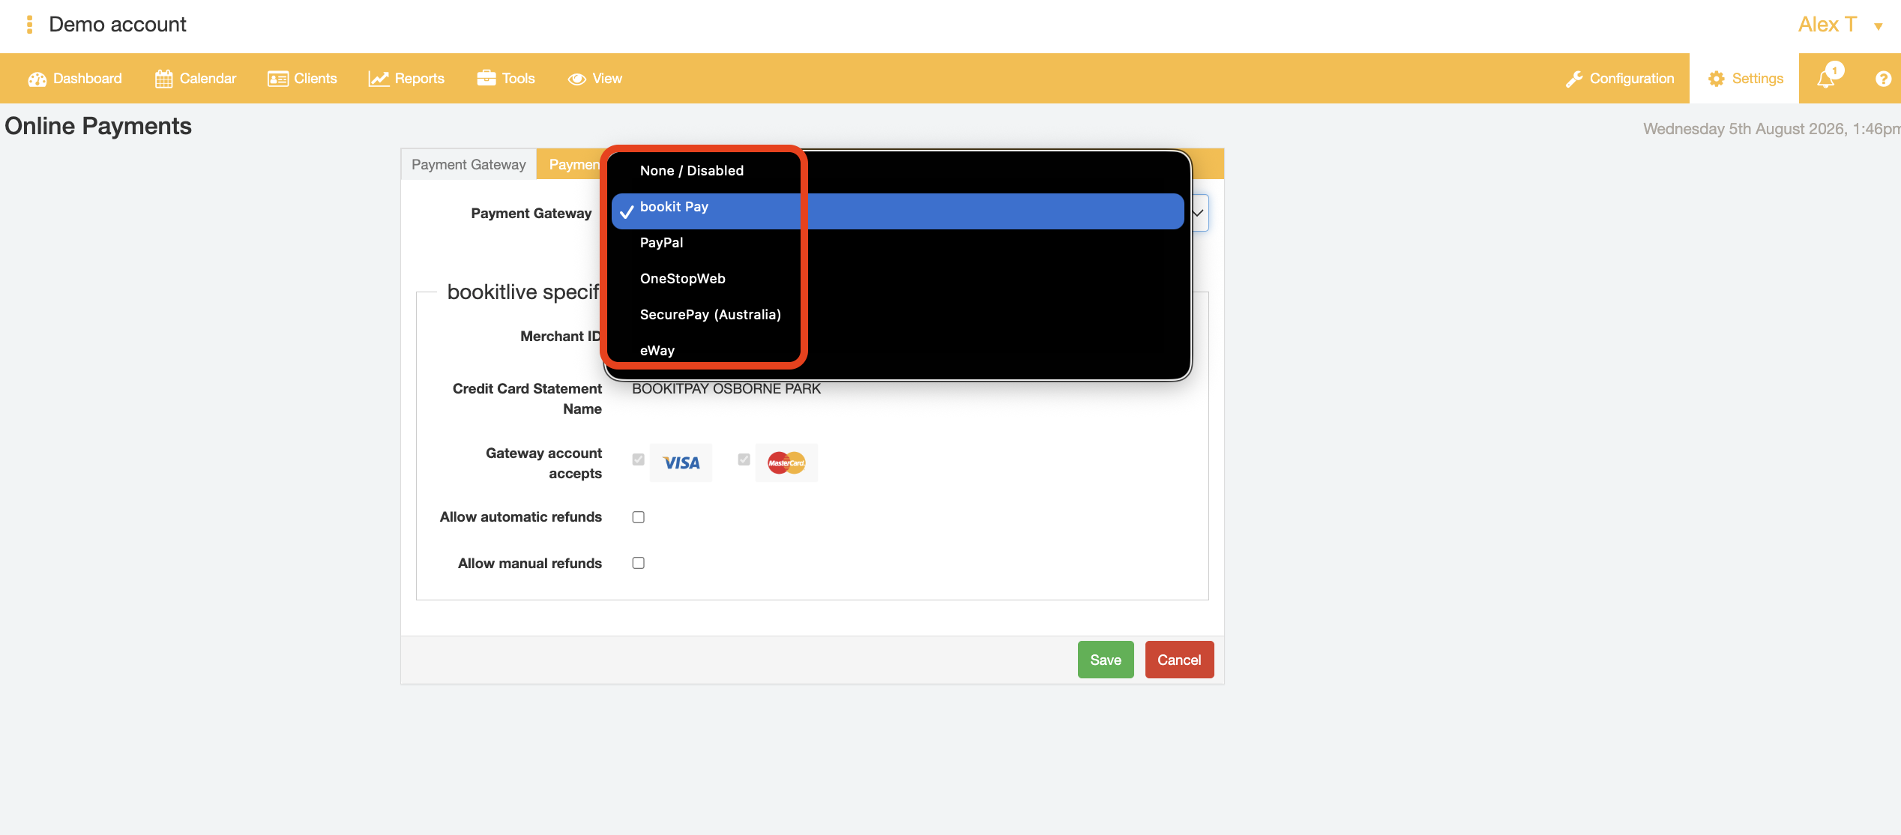Viewport: 1901px width, 835px height.
Task: Enable Allow manual refunds checkbox
Action: [638, 563]
